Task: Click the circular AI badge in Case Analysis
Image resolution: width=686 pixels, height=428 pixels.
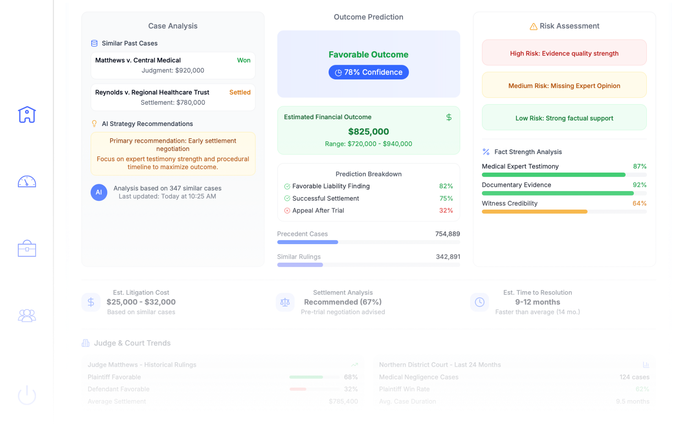Action: pos(99,192)
